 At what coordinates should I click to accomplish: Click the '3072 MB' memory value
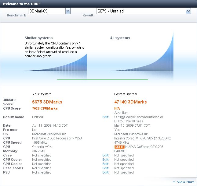pyautogui.click(x=38, y=151)
